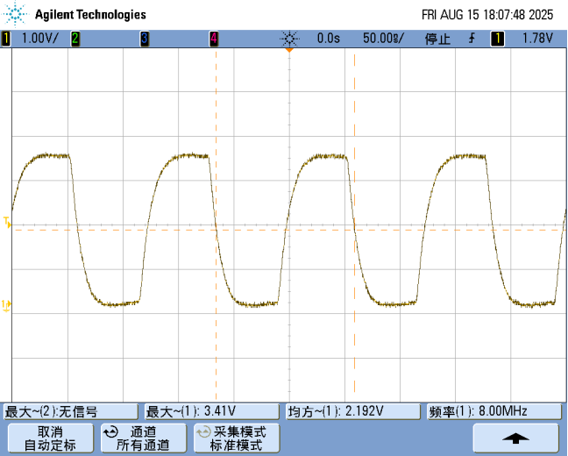Select the 频率(1): 8.00MHz measurement readout

coord(494,411)
